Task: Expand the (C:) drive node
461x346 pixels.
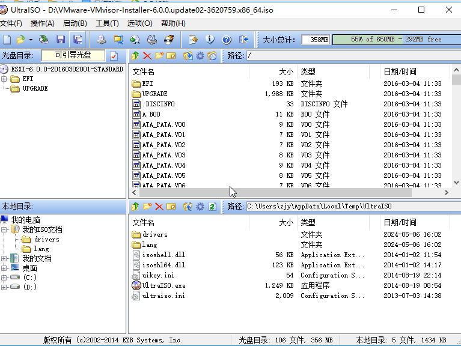Action: point(4,278)
